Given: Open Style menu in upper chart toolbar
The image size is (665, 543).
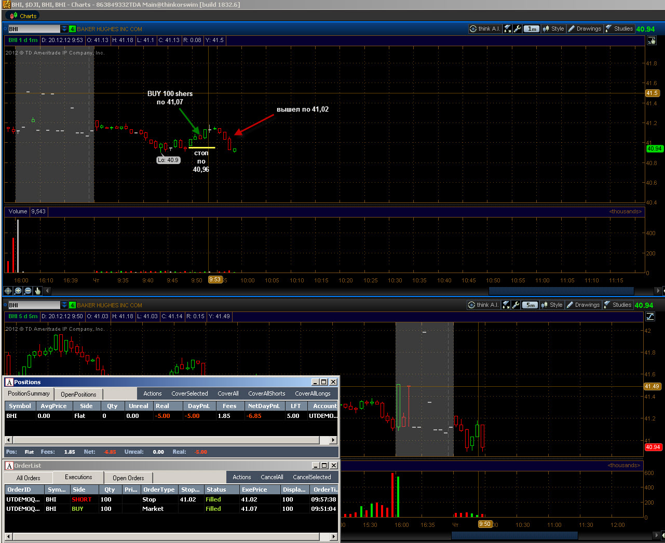Looking at the screenshot, I should [x=553, y=29].
